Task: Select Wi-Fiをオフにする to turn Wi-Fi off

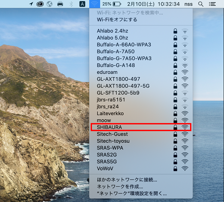Action: pos(141,19)
